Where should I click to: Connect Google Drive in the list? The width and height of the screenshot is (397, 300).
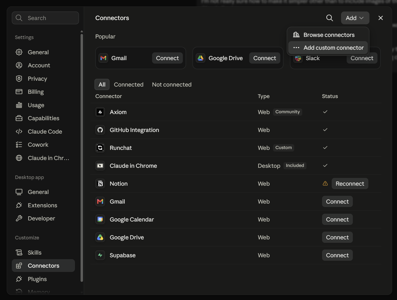pos(337,237)
